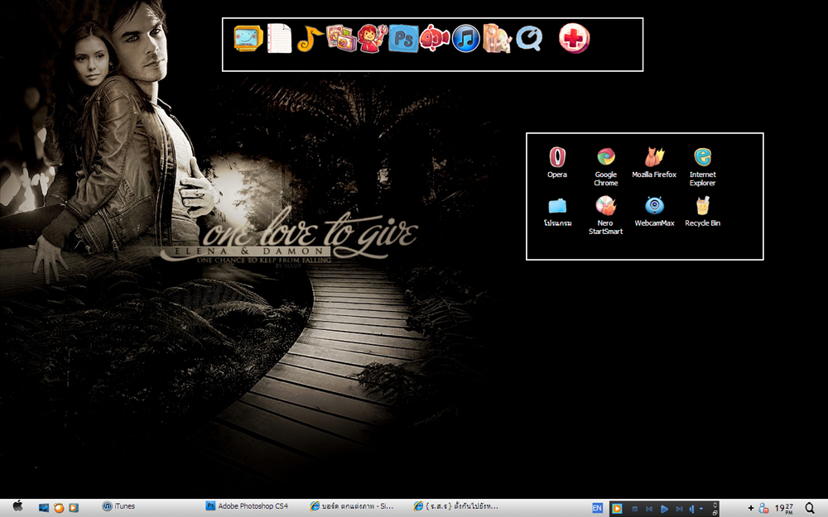Launch Photoshop from the dock
The image size is (828, 517).
click(403, 38)
